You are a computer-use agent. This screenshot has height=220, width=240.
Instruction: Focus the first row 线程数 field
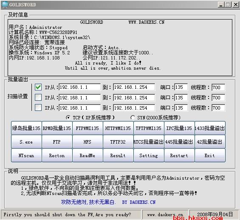pos(218,87)
